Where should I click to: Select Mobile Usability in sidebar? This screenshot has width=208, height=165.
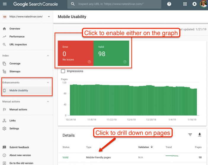point(26,90)
